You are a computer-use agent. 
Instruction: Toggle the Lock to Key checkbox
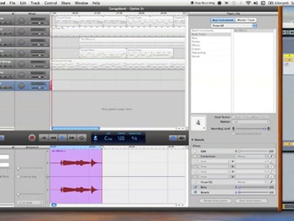click(18, 177)
